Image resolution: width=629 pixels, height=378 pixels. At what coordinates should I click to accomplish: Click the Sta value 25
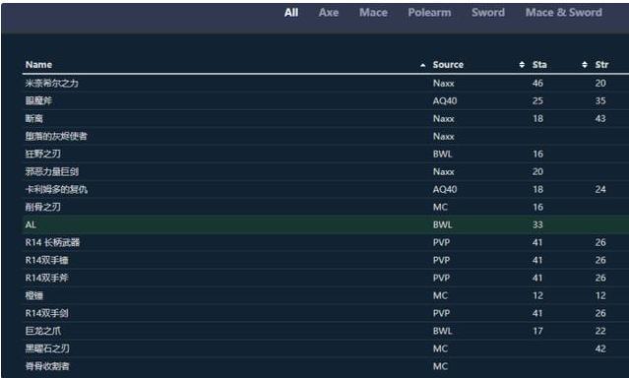coord(537,100)
